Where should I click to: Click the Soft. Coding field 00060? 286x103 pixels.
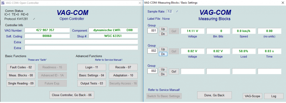click(x=47, y=36)
